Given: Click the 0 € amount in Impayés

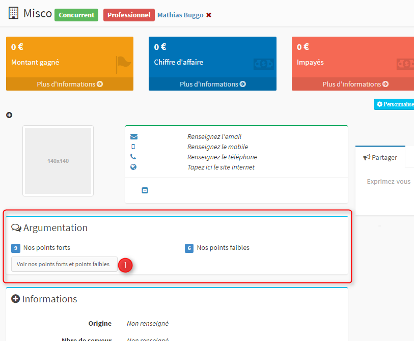Looking at the screenshot, I should point(303,47).
